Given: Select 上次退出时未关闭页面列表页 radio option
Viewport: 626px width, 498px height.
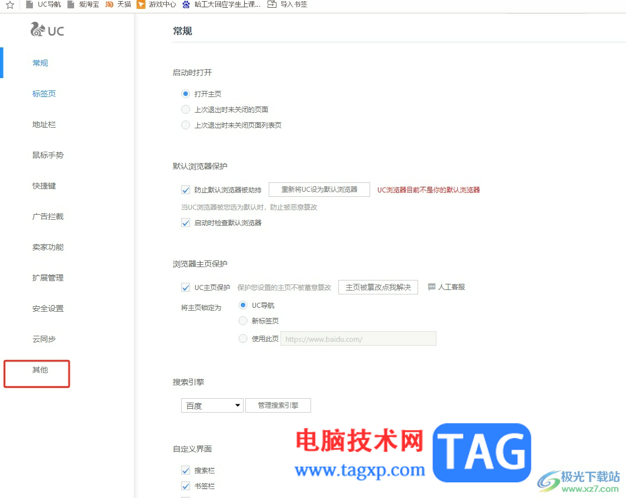Looking at the screenshot, I should tap(186, 125).
